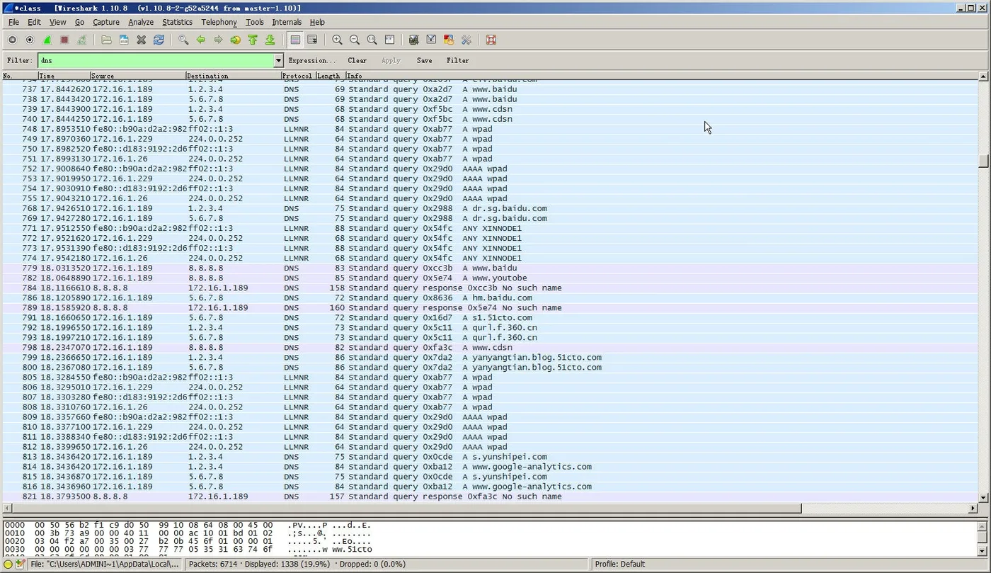Click the Apply filter button

[391, 61]
